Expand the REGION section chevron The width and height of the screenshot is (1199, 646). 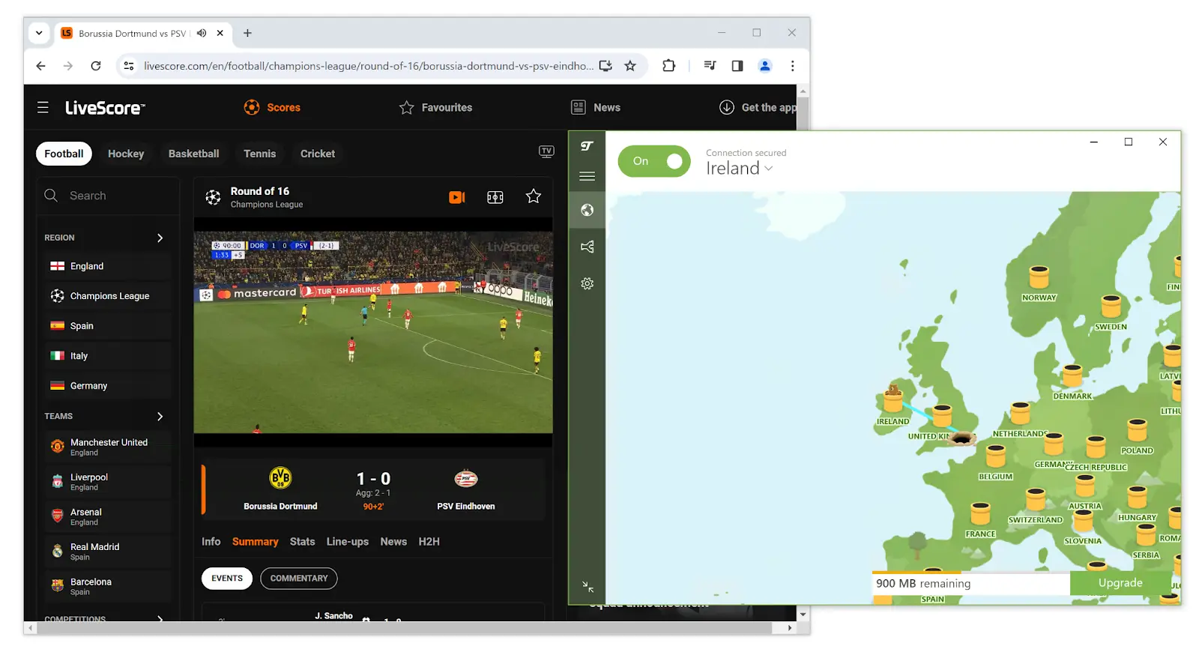pyautogui.click(x=160, y=238)
